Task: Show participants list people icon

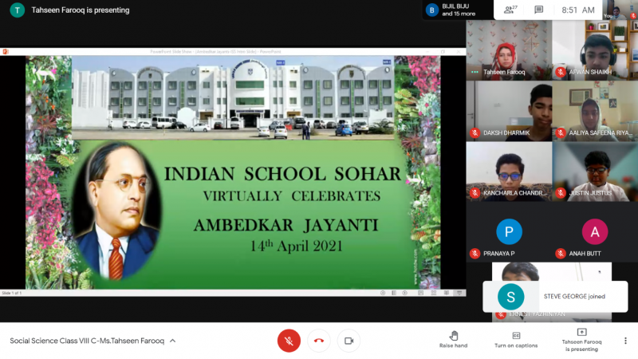Action: [x=510, y=10]
